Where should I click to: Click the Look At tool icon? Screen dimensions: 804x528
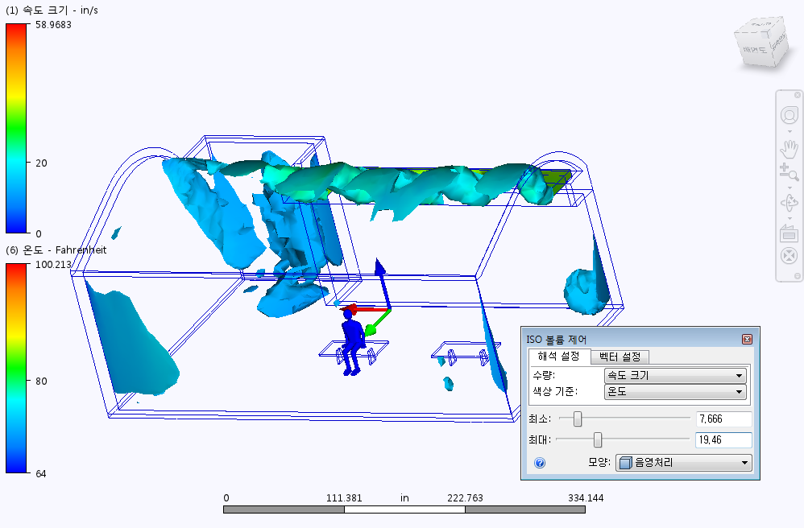(789, 233)
